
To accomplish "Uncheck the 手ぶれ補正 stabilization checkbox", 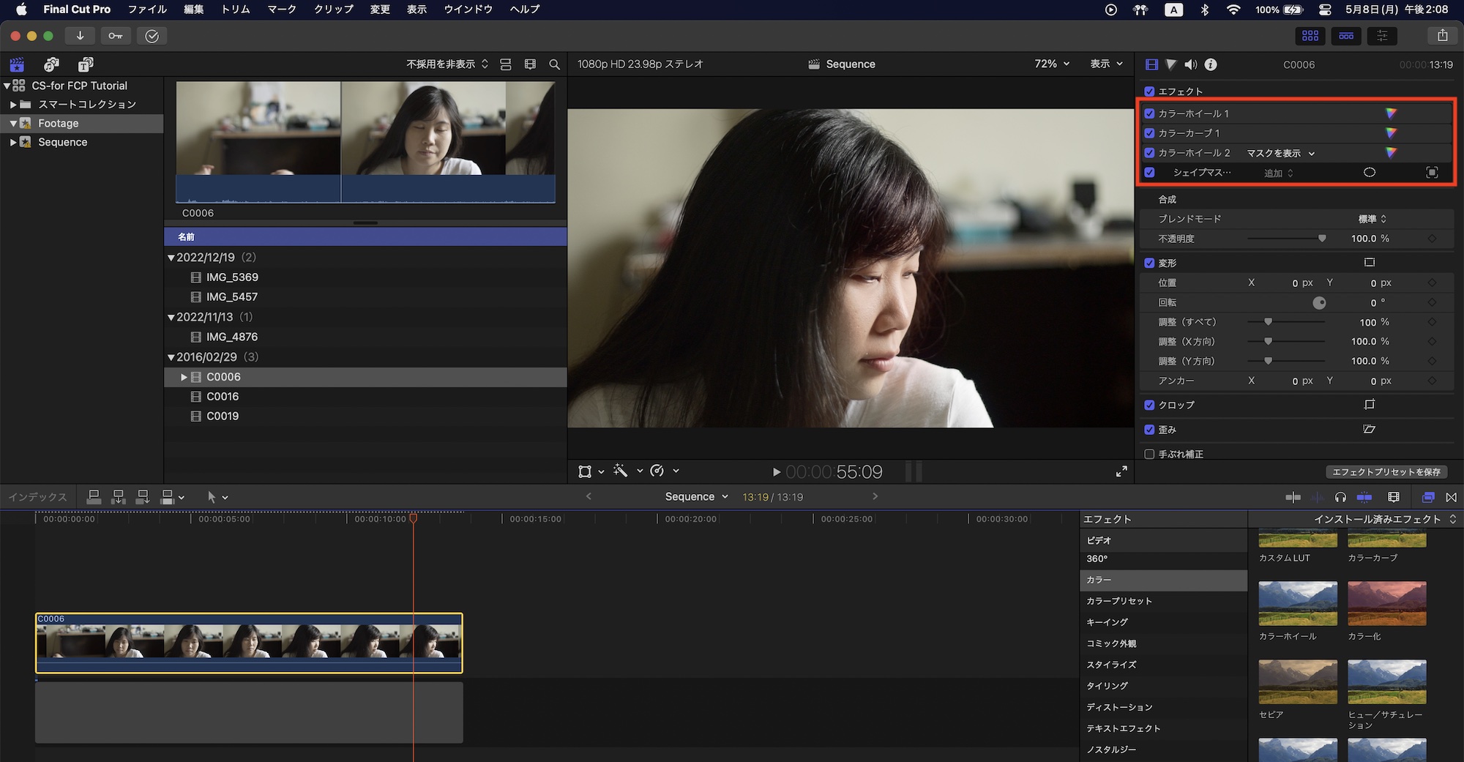I will pyautogui.click(x=1149, y=454).
